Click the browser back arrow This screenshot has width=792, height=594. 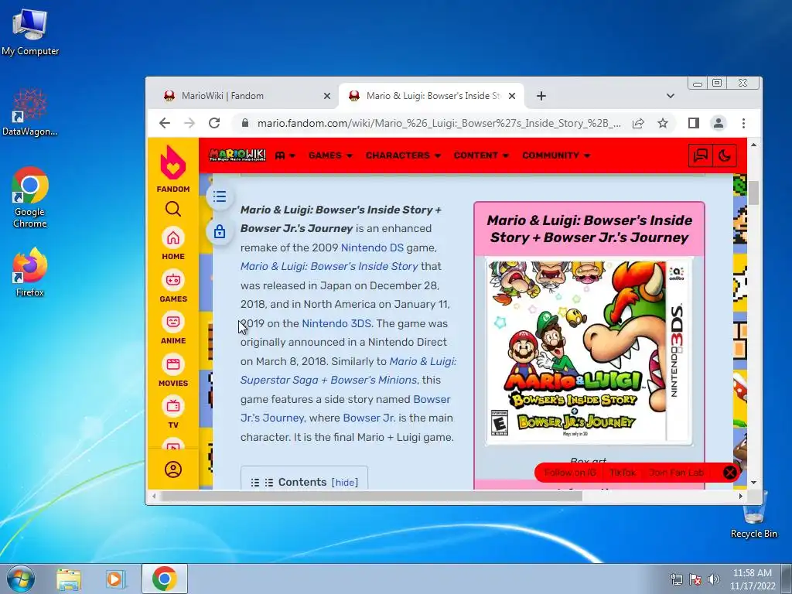point(165,123)
